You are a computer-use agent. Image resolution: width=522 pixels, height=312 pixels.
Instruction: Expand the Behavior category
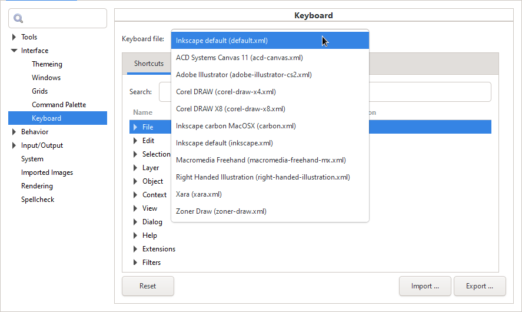pyautogui.click(x=14, y=132)
